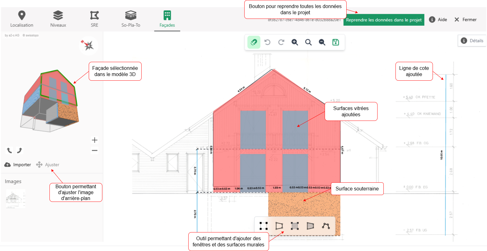The width and height of the screenshot is (487, 251).
Task: Click the upper right glazed surface
Action: [295, 130]
